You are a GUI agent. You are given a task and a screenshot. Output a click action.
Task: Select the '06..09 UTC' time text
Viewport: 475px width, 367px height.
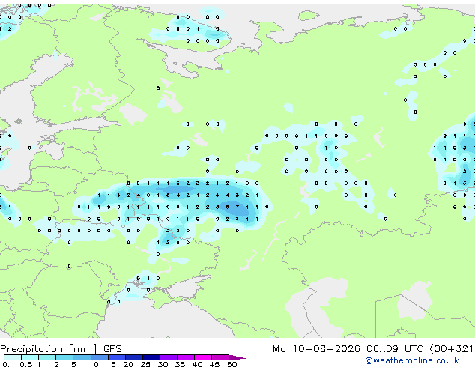394,349
